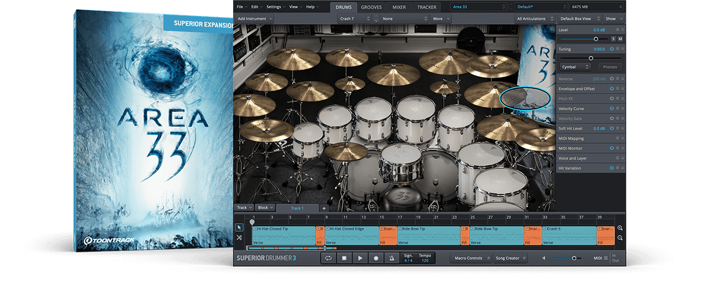Toggle the Tuning power button
The height and width of the screenshot is (285, 701).
(612, 49)
